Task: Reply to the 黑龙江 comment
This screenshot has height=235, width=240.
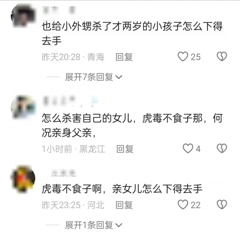Action: coord(125,149)
